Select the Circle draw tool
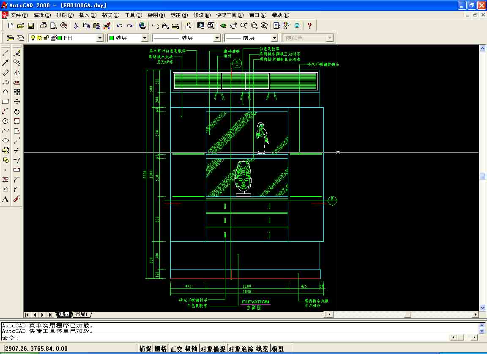This screenshot has width=487, height=354. coord(5,121)
